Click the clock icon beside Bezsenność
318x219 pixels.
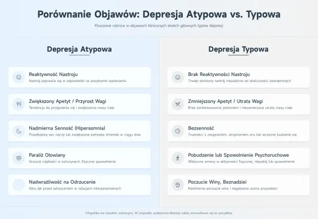coord(178,131)
